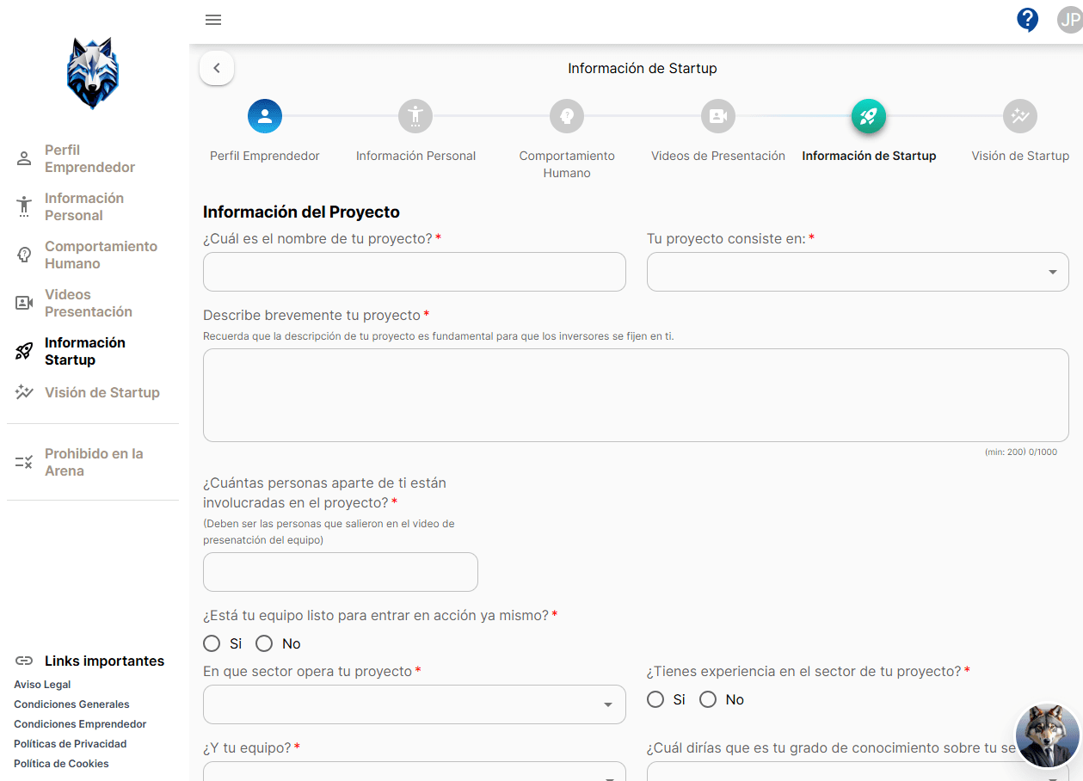Select the Información Personal step circle icon
This screenshot has width=1083, height=781.
tap(415, 115)
